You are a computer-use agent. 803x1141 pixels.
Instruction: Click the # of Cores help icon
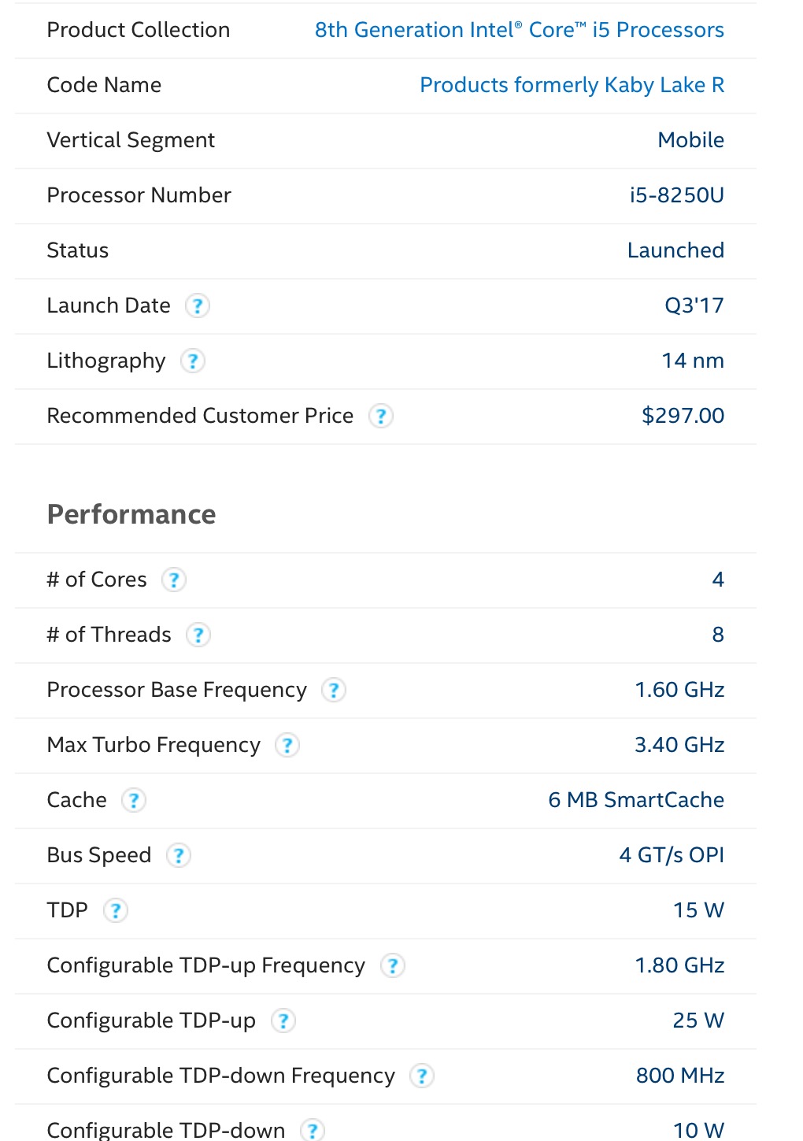174,580
